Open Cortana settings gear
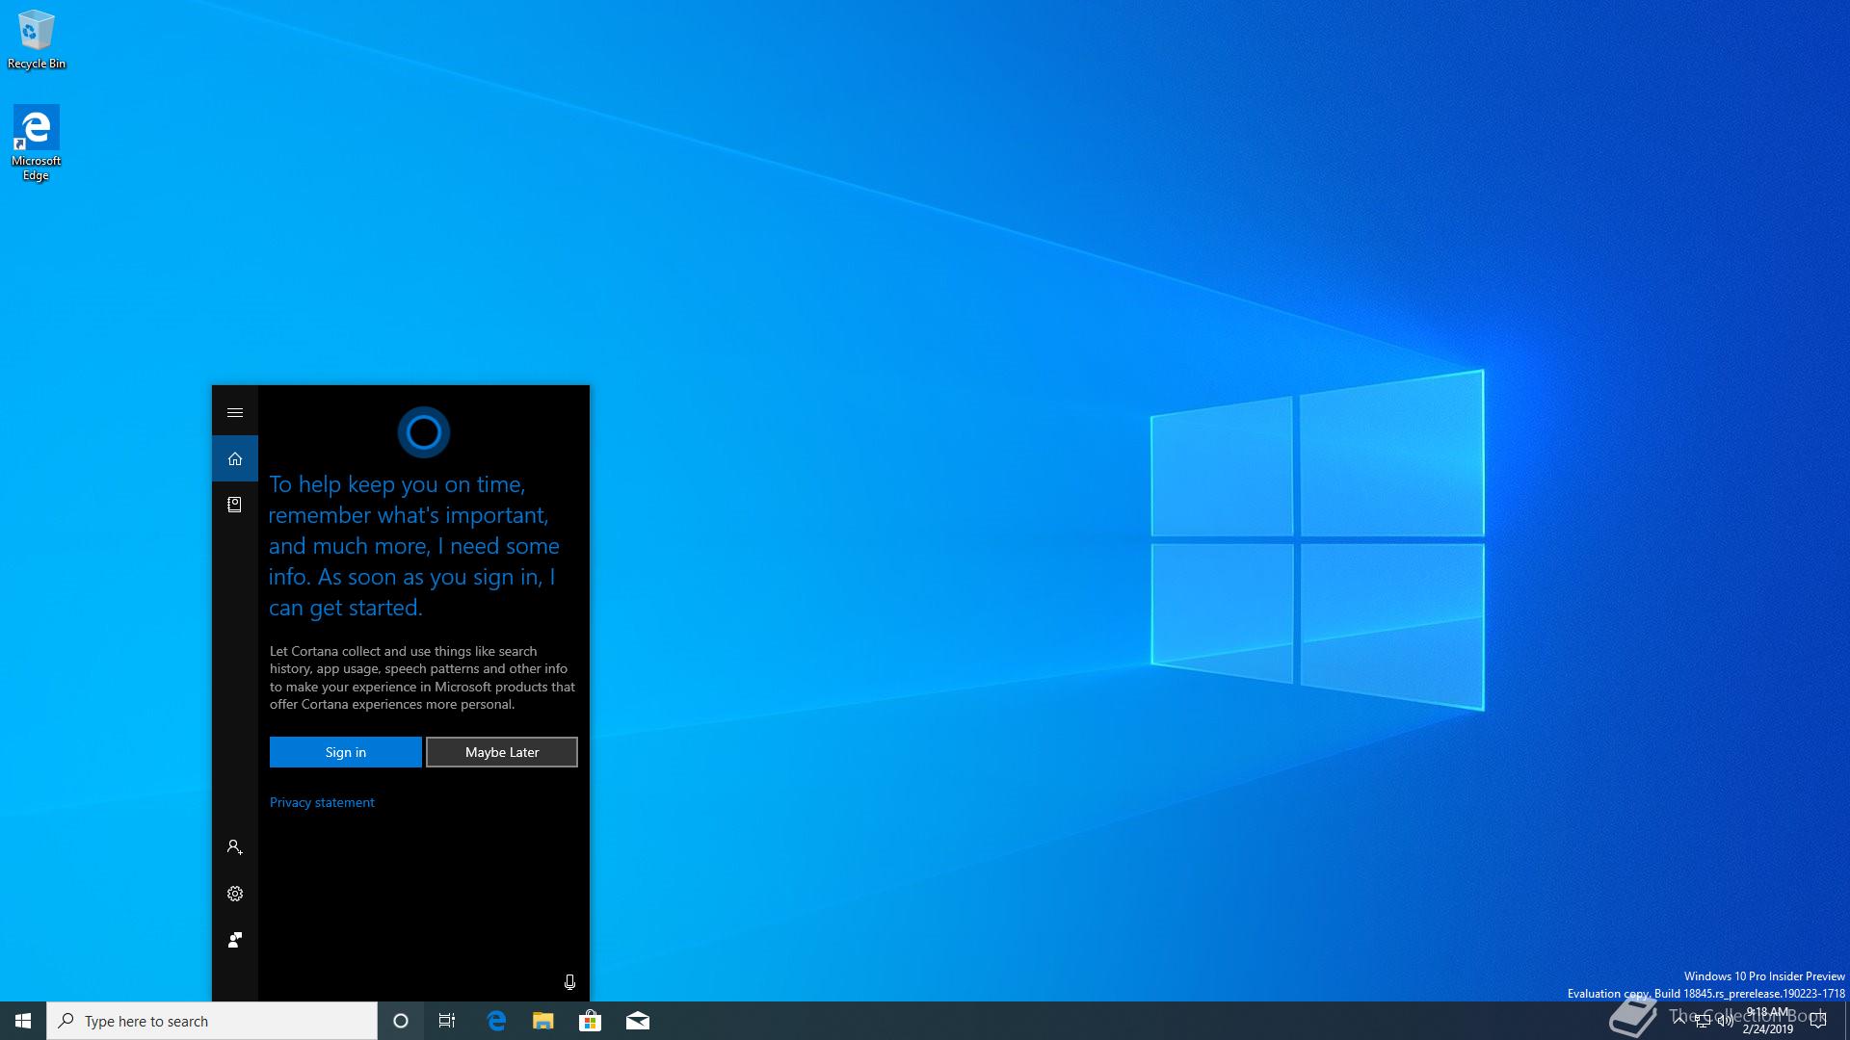 coord(234,894)
